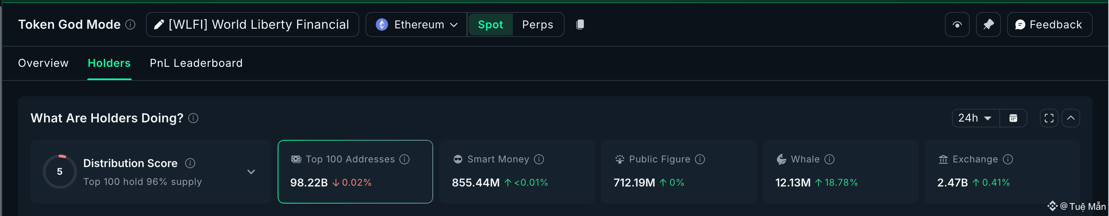
Task: Select the Spot toggle option
Action: pyautogui.click(x=490, y=24)
